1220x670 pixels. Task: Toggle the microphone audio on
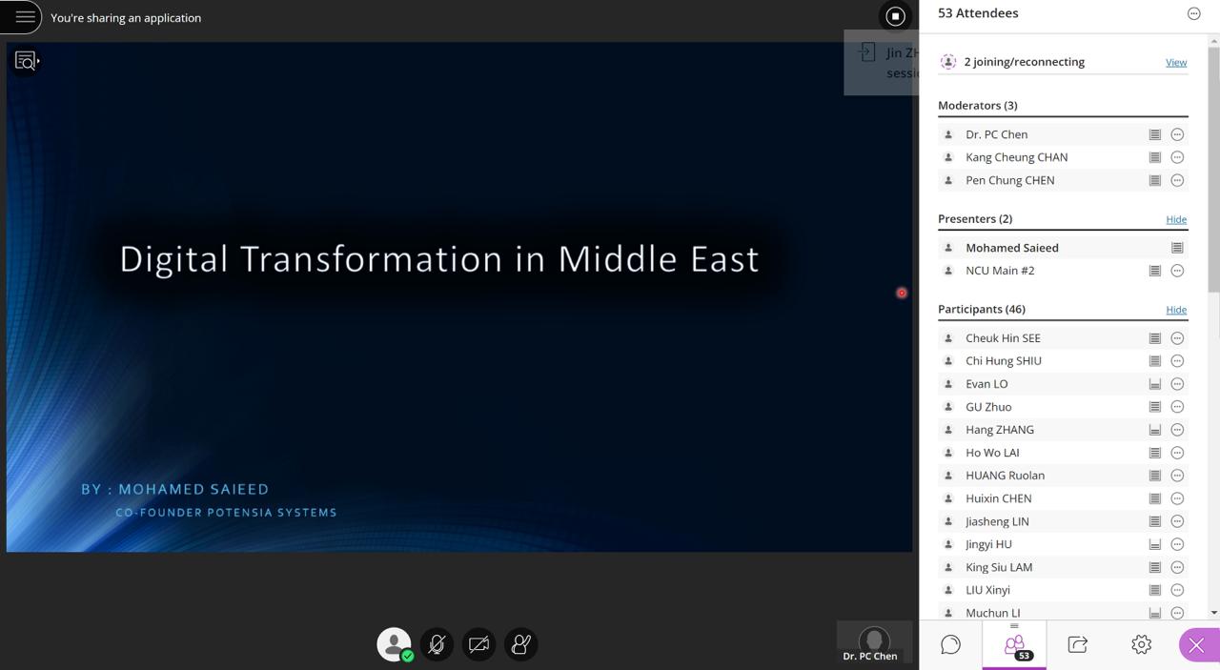[437, 644]
